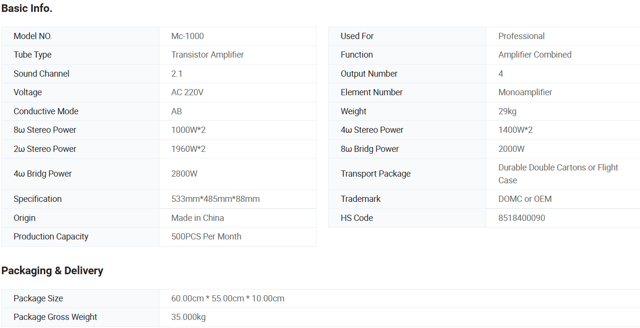Select the HS Code 8518400090 value
The width and height of the screenshot is (640, 328).
[522, 218]
